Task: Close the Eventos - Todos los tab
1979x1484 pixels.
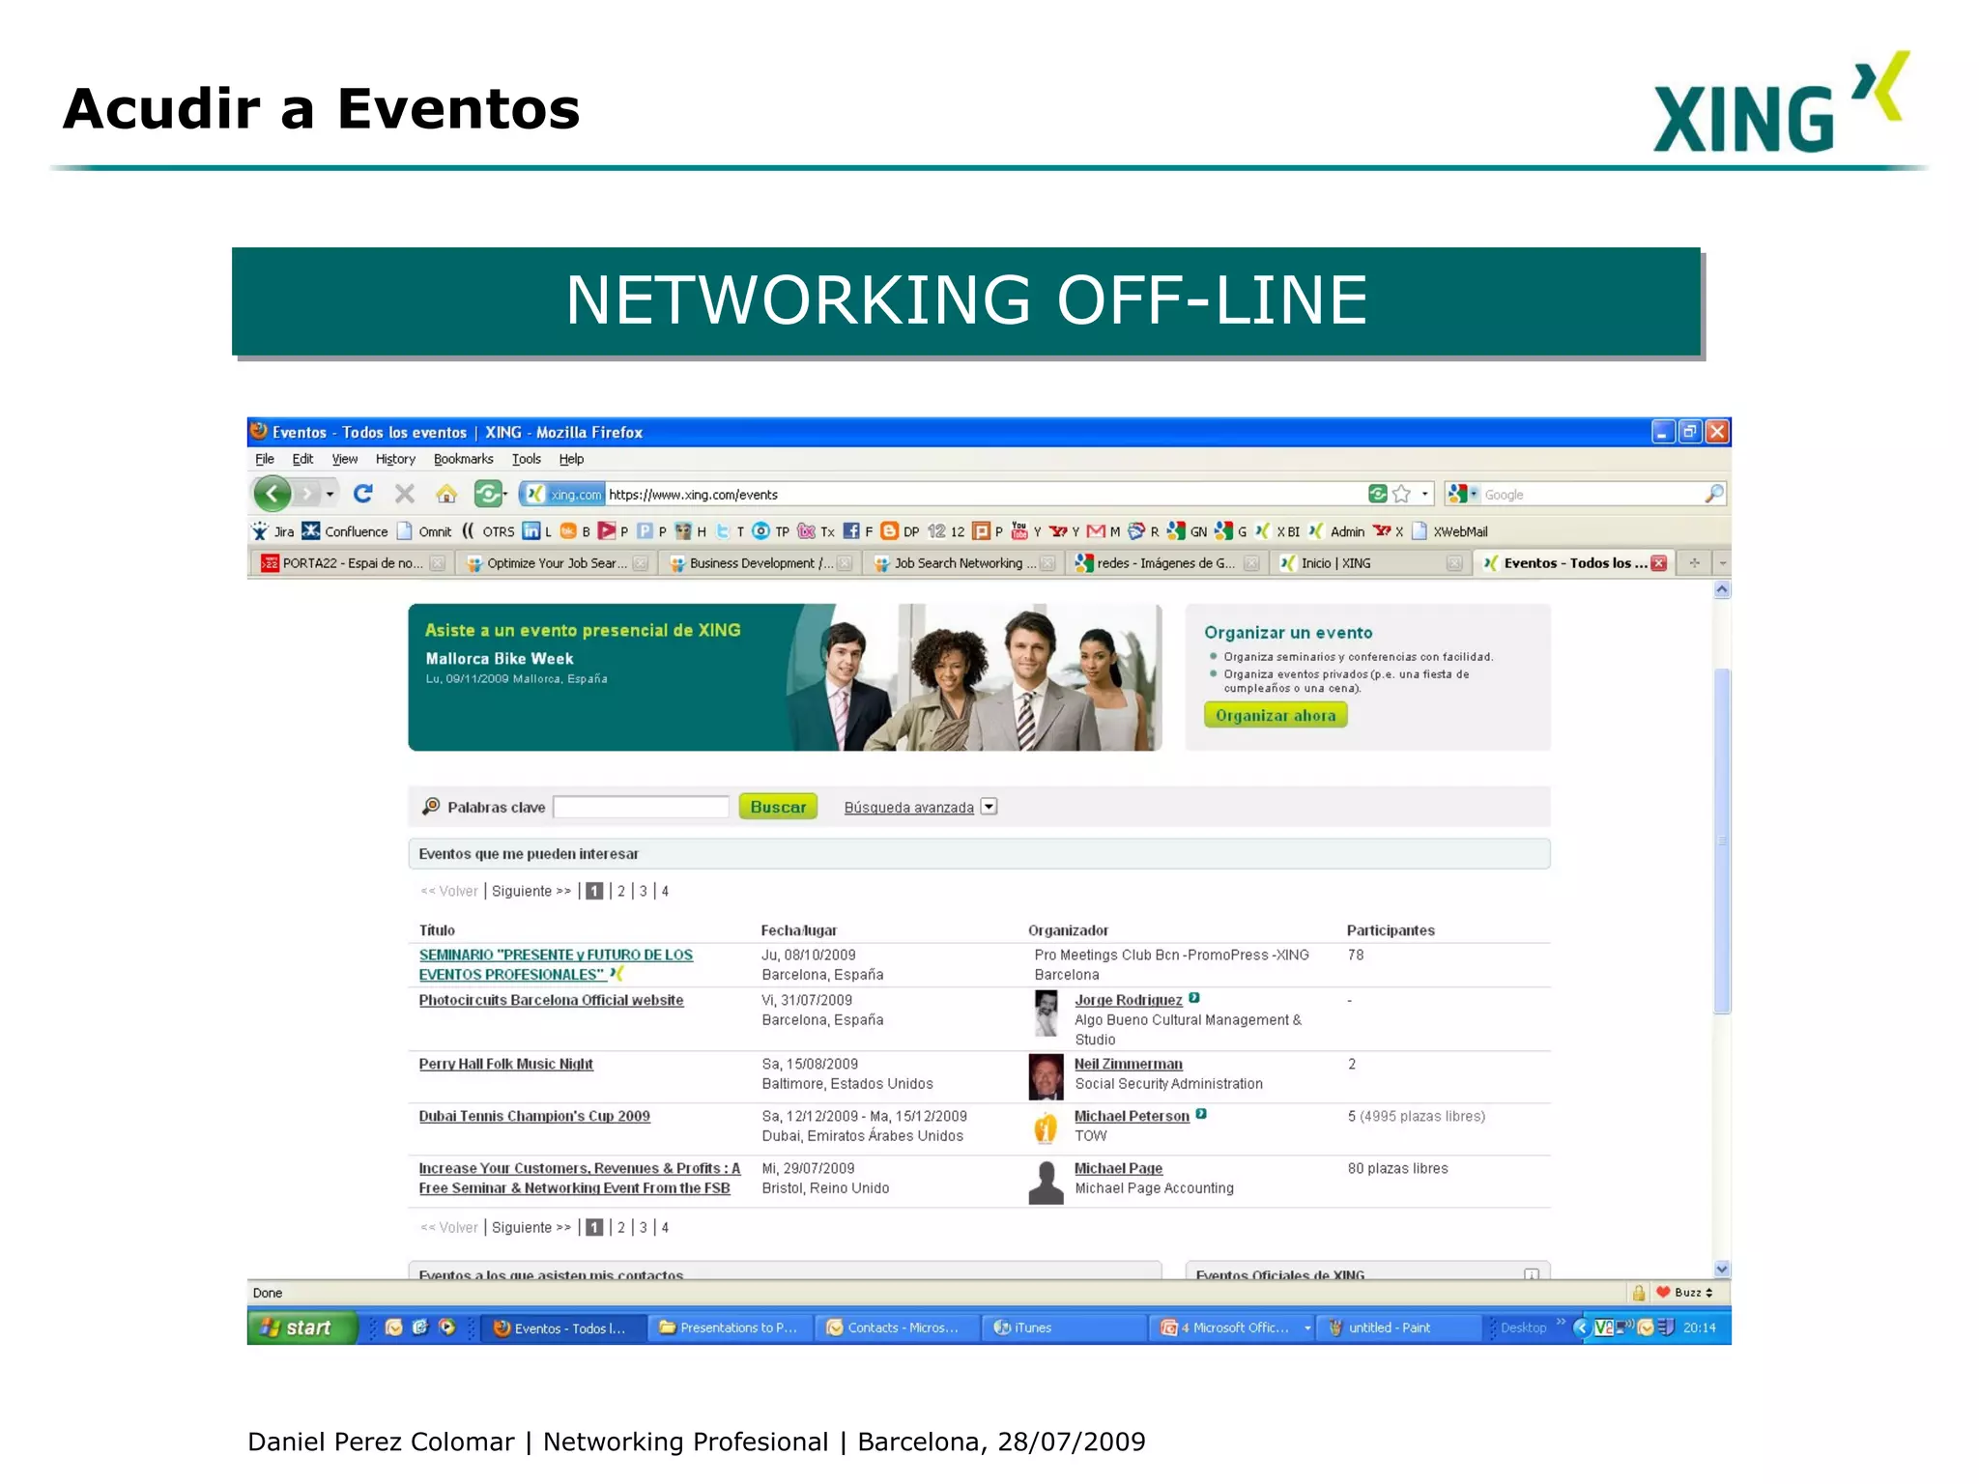Action: pos(1659,563)
